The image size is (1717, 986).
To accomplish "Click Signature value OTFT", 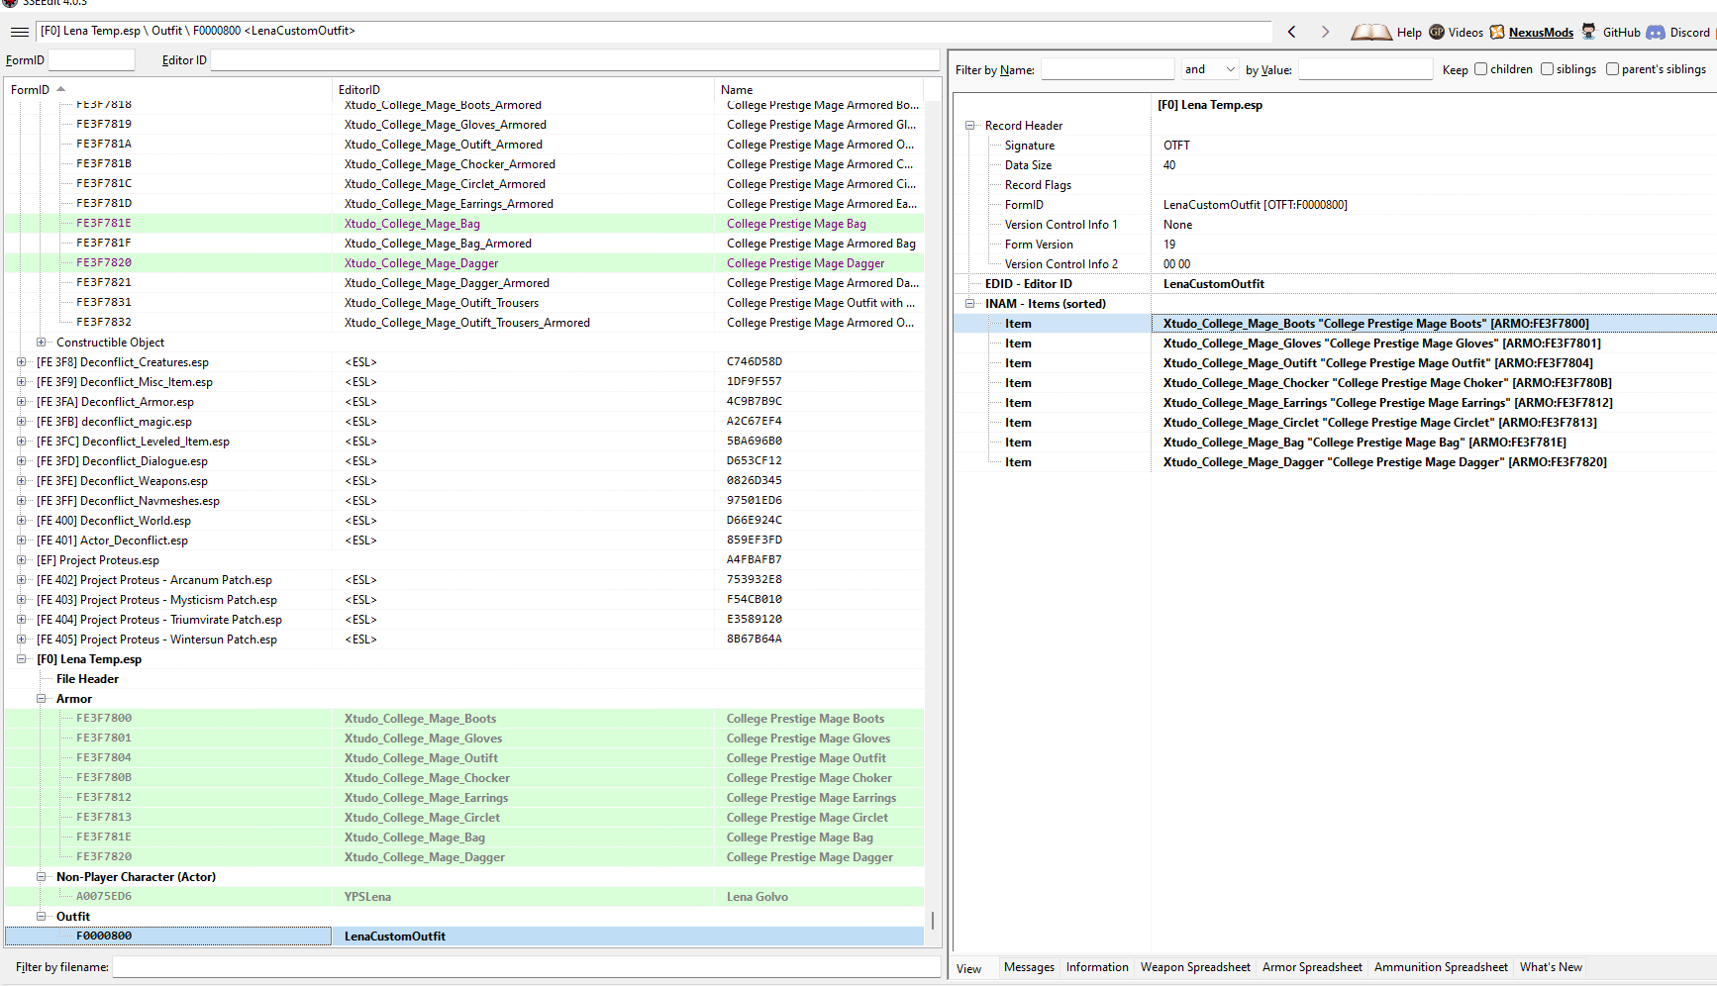I will pyautogui.click(x=1176, y=146).
